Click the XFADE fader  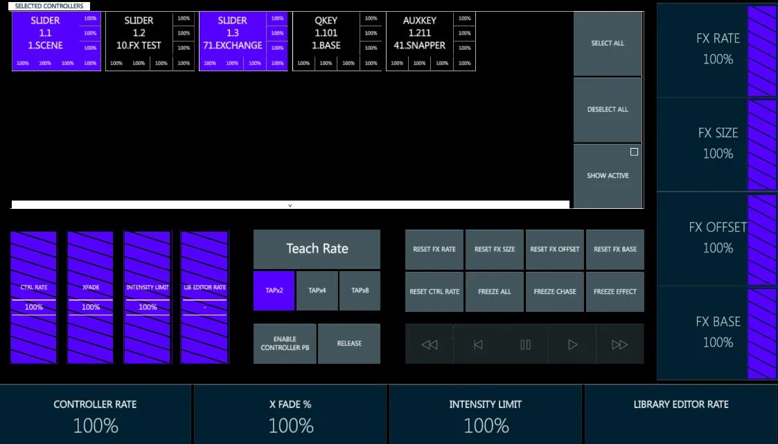[90, 297]
